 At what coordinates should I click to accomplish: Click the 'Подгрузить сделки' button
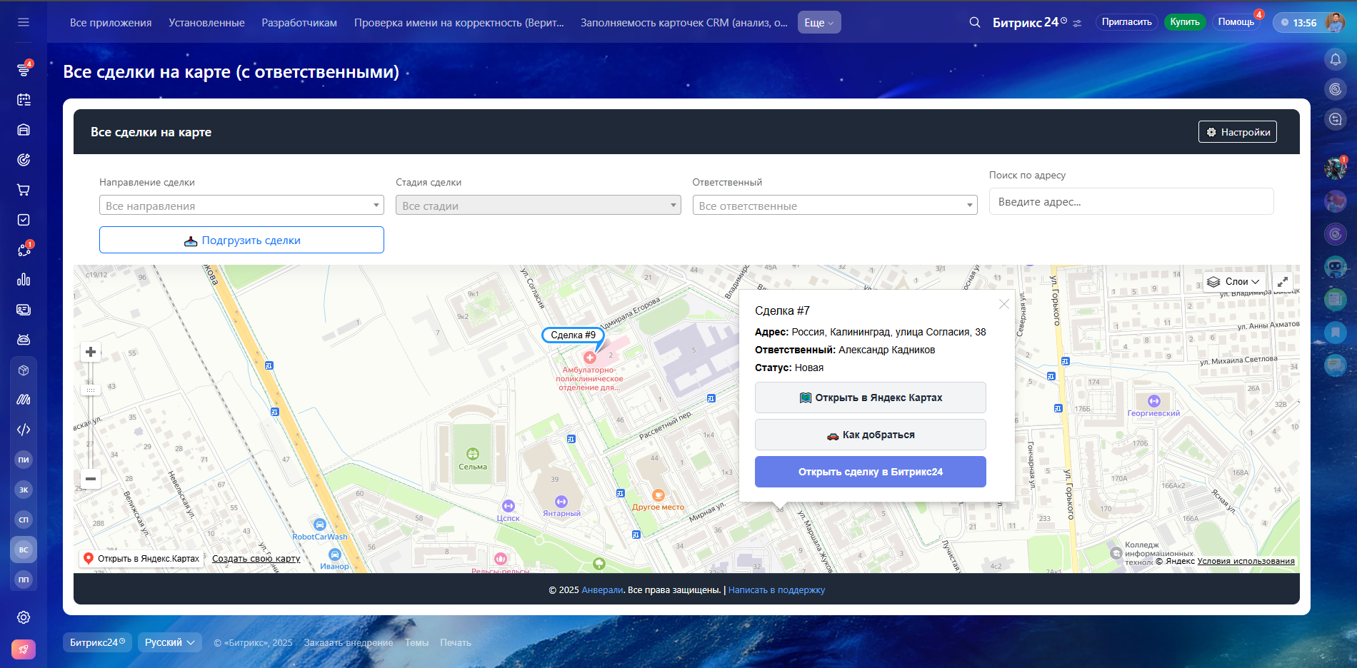click(241, 241)
